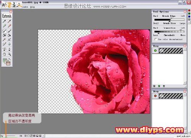Close the Drop panel
Screen dimensions: 191x138
(x=185, y=91)
